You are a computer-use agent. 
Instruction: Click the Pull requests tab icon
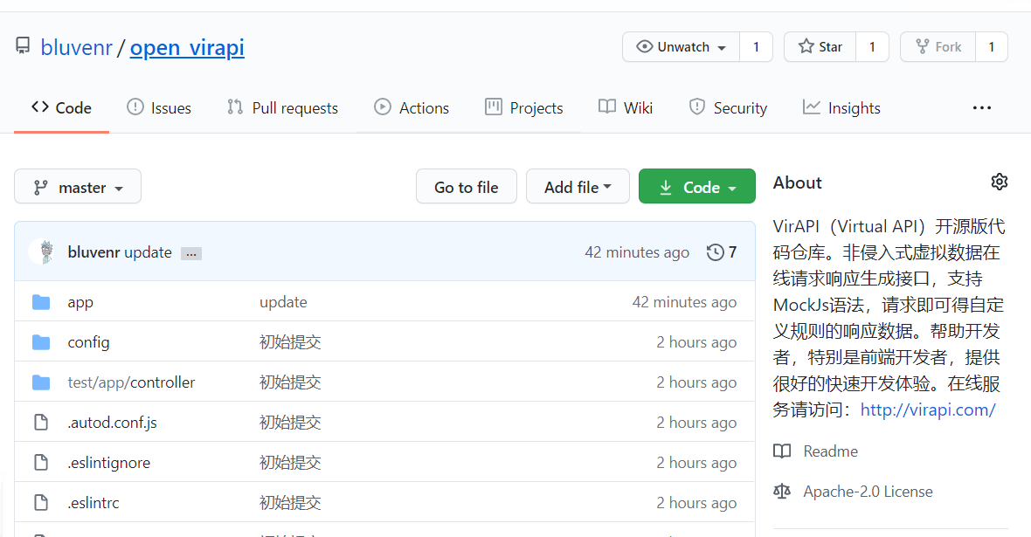point(235,107)
